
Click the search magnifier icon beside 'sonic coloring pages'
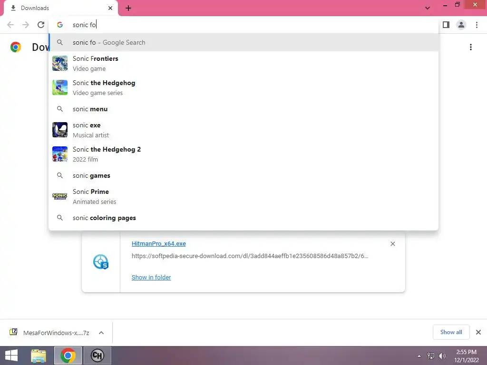click(60, 218)
